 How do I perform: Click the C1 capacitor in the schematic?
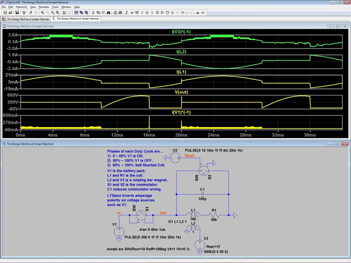202,194
